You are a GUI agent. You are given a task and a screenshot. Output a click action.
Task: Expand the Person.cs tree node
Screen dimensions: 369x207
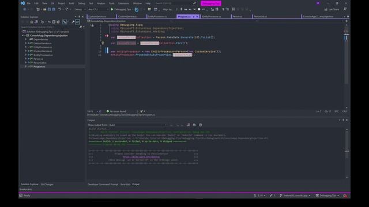tap(26, 59)
